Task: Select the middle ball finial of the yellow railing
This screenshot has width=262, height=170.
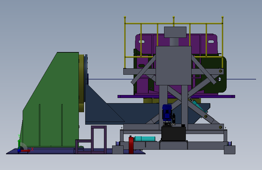Action: coord(173,17)
